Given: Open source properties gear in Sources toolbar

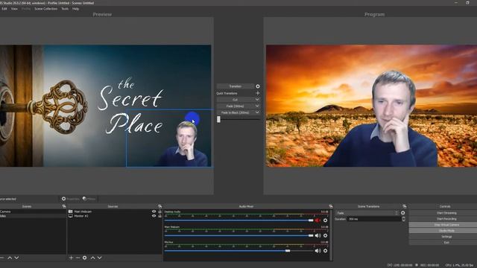Looking at the screenshot, I should point(84,258).
